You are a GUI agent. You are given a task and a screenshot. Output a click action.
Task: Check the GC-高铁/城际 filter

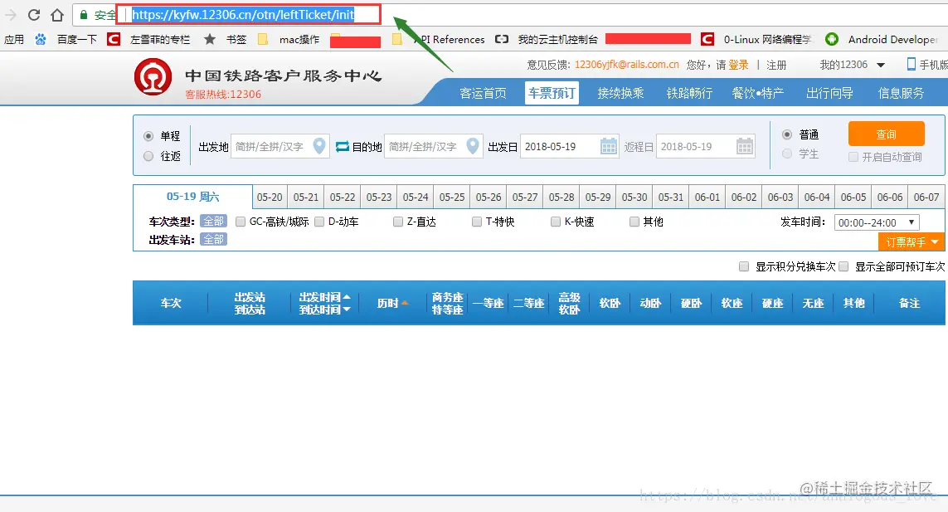point(240,222)
